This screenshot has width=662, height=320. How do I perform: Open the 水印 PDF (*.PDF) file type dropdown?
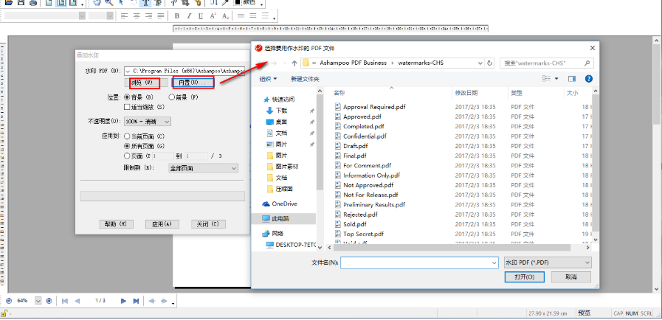click(548, 262)
